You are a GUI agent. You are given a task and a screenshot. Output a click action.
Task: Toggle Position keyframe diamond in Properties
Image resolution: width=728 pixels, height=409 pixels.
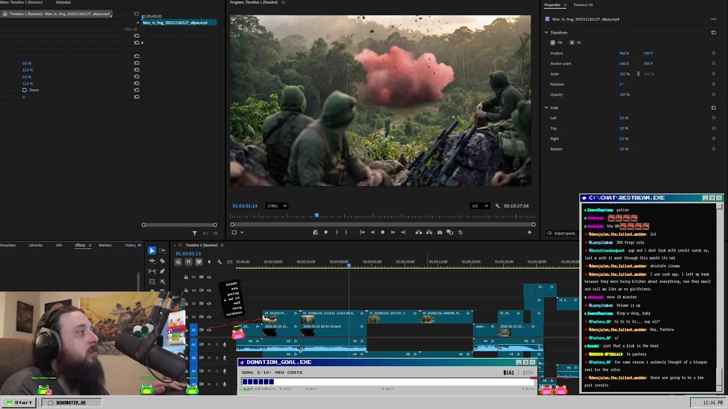click(713, 53)
